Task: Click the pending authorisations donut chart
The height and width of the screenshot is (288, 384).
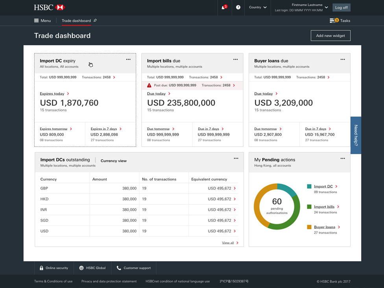Action: (x=277, y=205)
